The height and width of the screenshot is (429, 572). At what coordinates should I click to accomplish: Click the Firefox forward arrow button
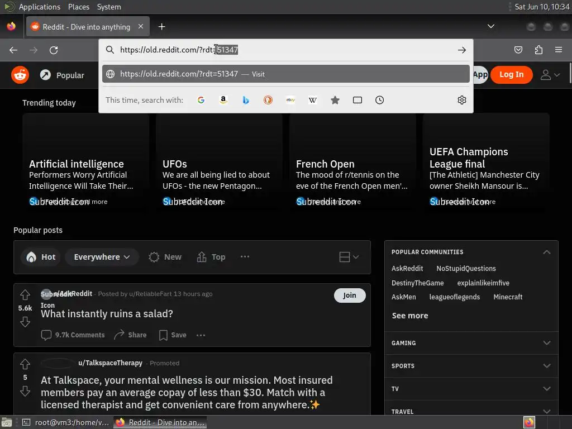click(x=34, y=50)
